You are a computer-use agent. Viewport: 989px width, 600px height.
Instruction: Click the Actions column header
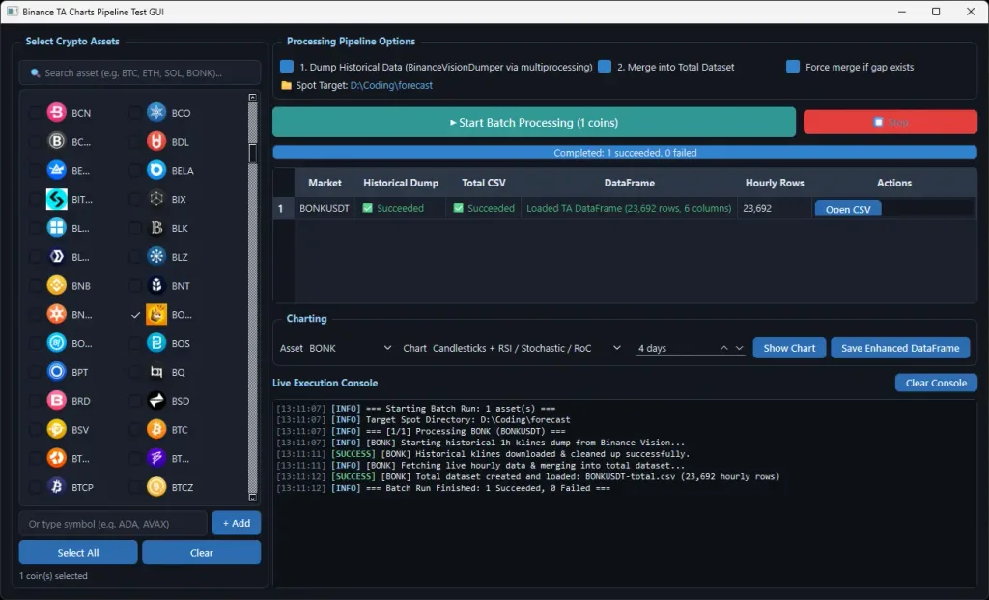point(893,183)
